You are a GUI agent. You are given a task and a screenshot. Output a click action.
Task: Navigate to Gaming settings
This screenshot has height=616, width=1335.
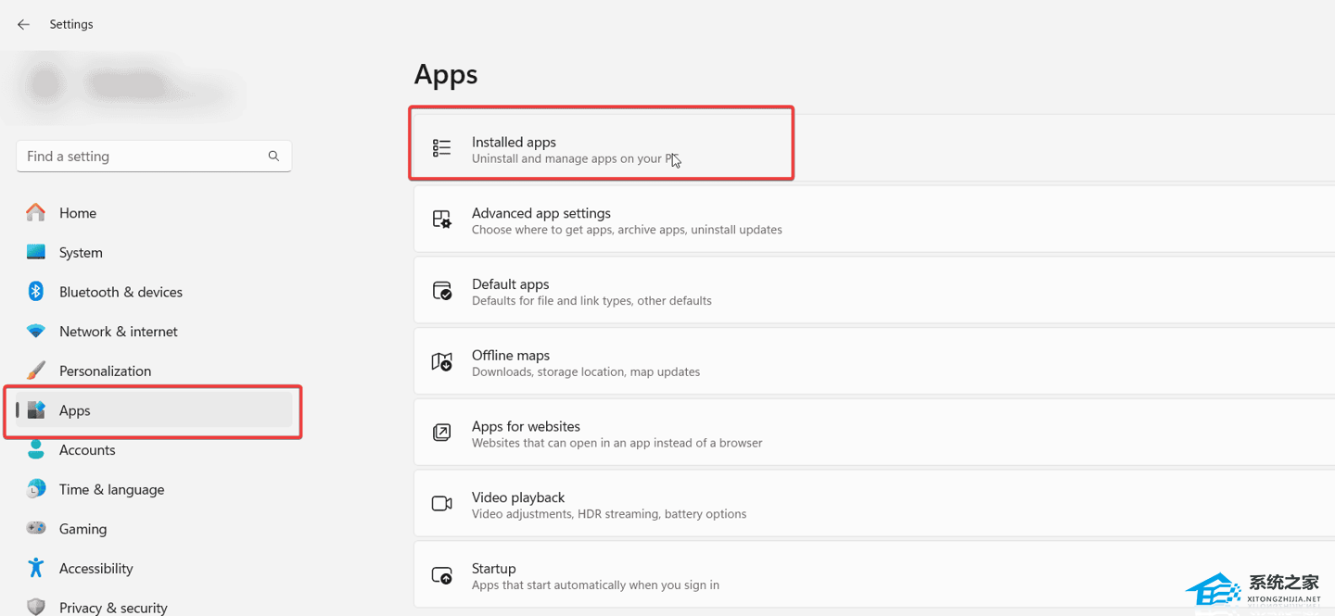point(83,529)
